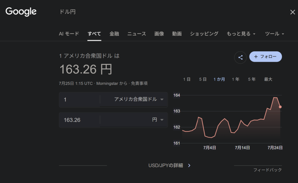Expand the もっと見る menu
The image size is (298, 183).
click(x=241, y=34)
